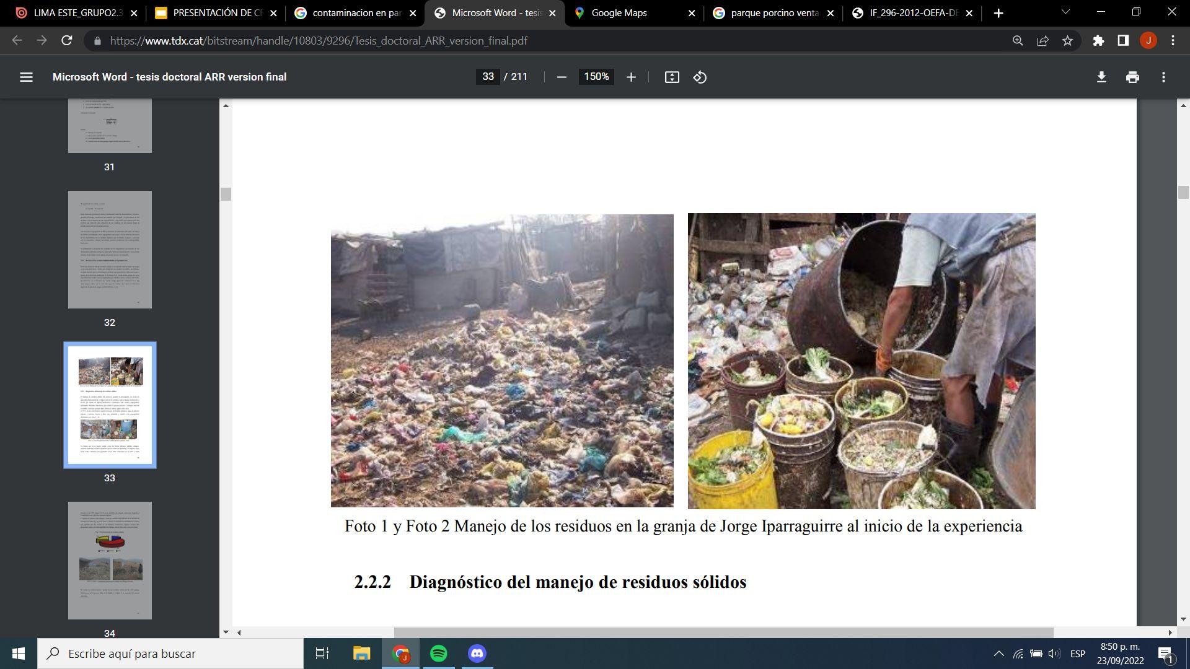Print the PDF document
The height and width of the screenshot is (669, 1190).
tap(1132, 77)
